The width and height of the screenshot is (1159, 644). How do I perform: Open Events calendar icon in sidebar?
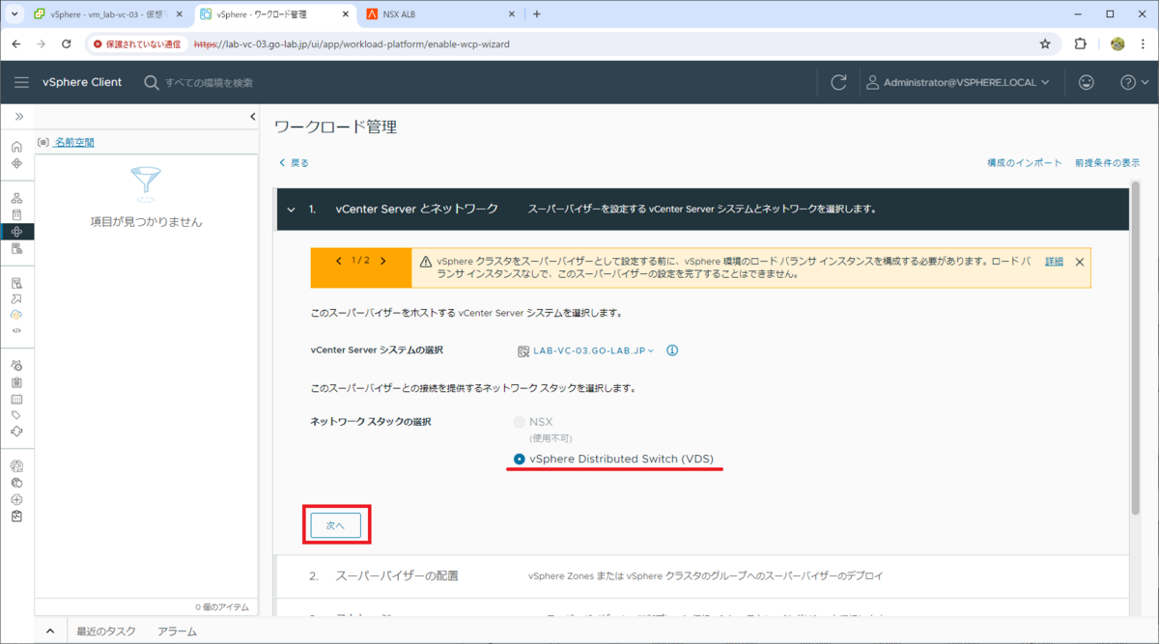16,399
